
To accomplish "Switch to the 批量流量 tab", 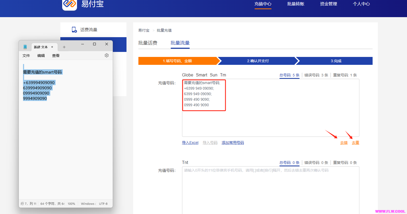I will (180, 43).
